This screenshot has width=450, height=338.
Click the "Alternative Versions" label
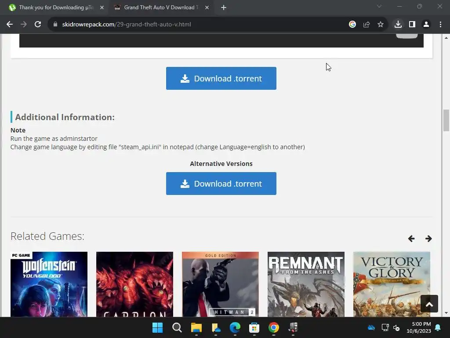pyautogui.click(x=221, y=164)
